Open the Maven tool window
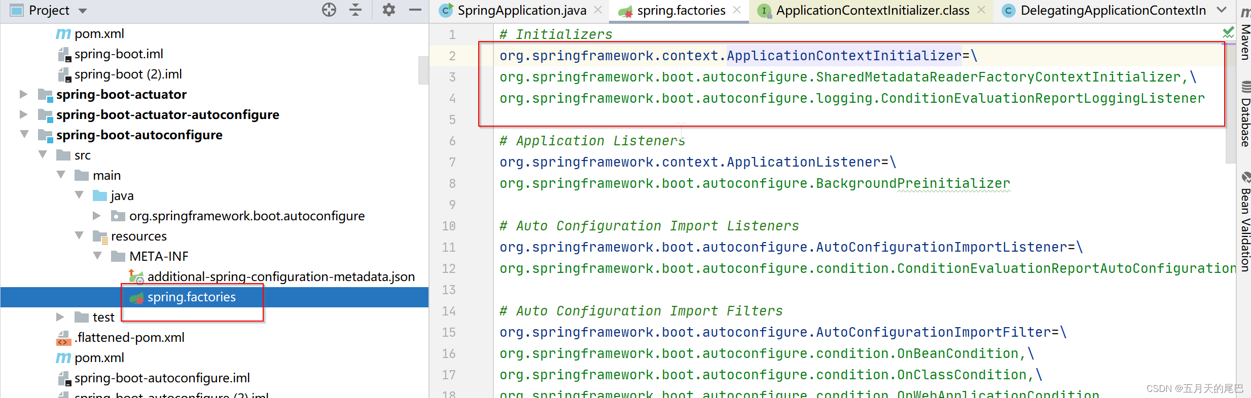 [x=1245, y=33]
